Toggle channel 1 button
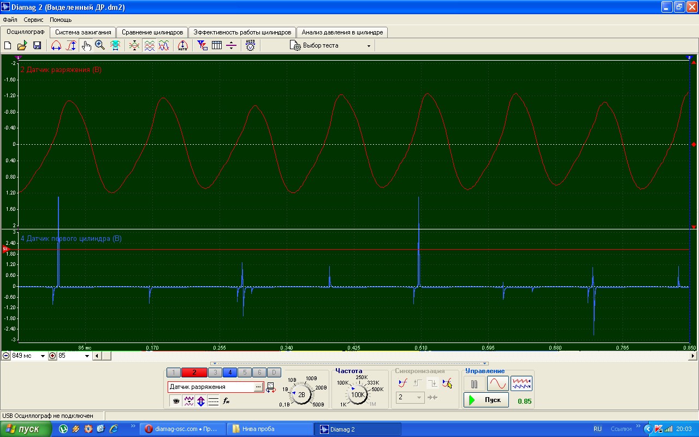The height and width of the screenshot is (437, 699). coord(173,373)
